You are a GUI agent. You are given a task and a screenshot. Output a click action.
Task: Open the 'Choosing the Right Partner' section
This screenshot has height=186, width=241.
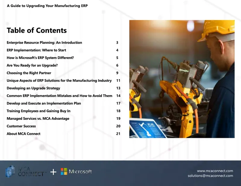pyautogui.click(x=29, y=73)
